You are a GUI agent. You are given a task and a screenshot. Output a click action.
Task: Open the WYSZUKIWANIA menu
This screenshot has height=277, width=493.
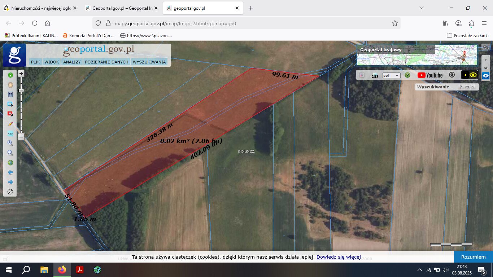point(149,62)
